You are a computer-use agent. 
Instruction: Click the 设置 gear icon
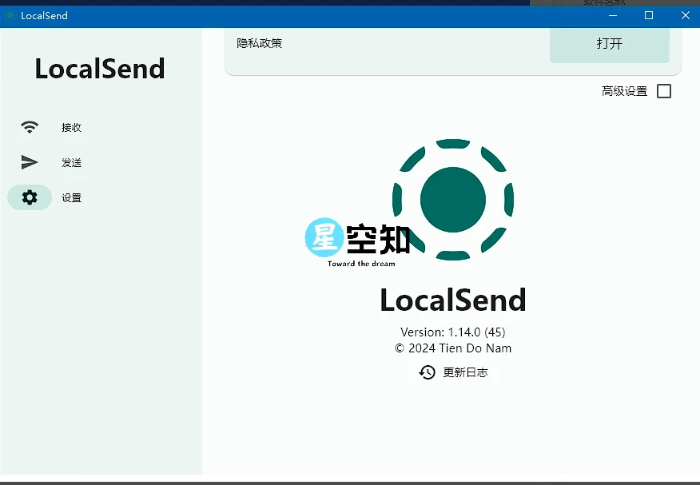pos(30,197)
